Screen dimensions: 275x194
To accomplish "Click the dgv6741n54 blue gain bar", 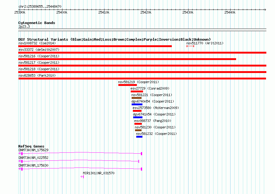I will tap(138, 117).
